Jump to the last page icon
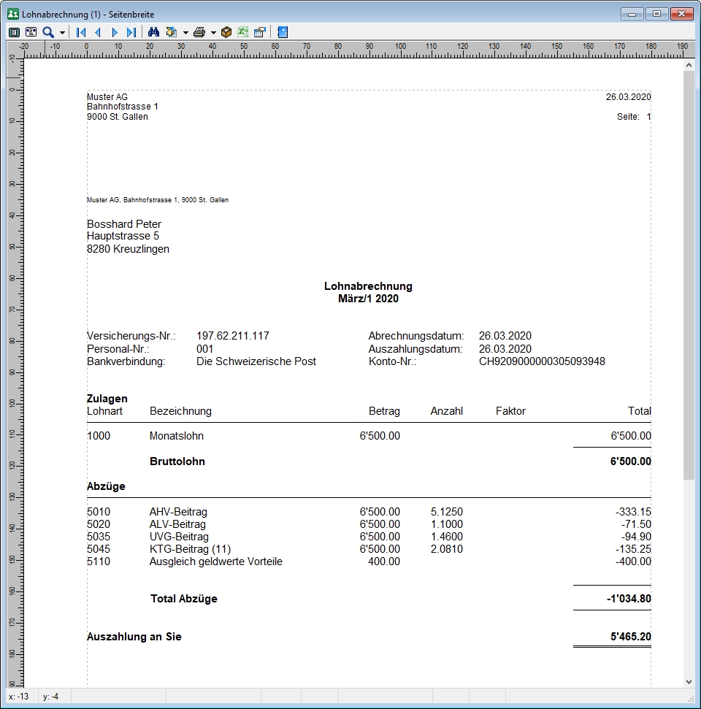The image size is (701, 709). tap(132, 31)
